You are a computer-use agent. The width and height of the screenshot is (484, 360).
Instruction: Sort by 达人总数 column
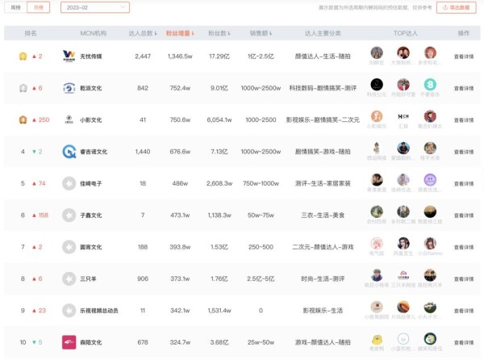(x=144, y=34)
